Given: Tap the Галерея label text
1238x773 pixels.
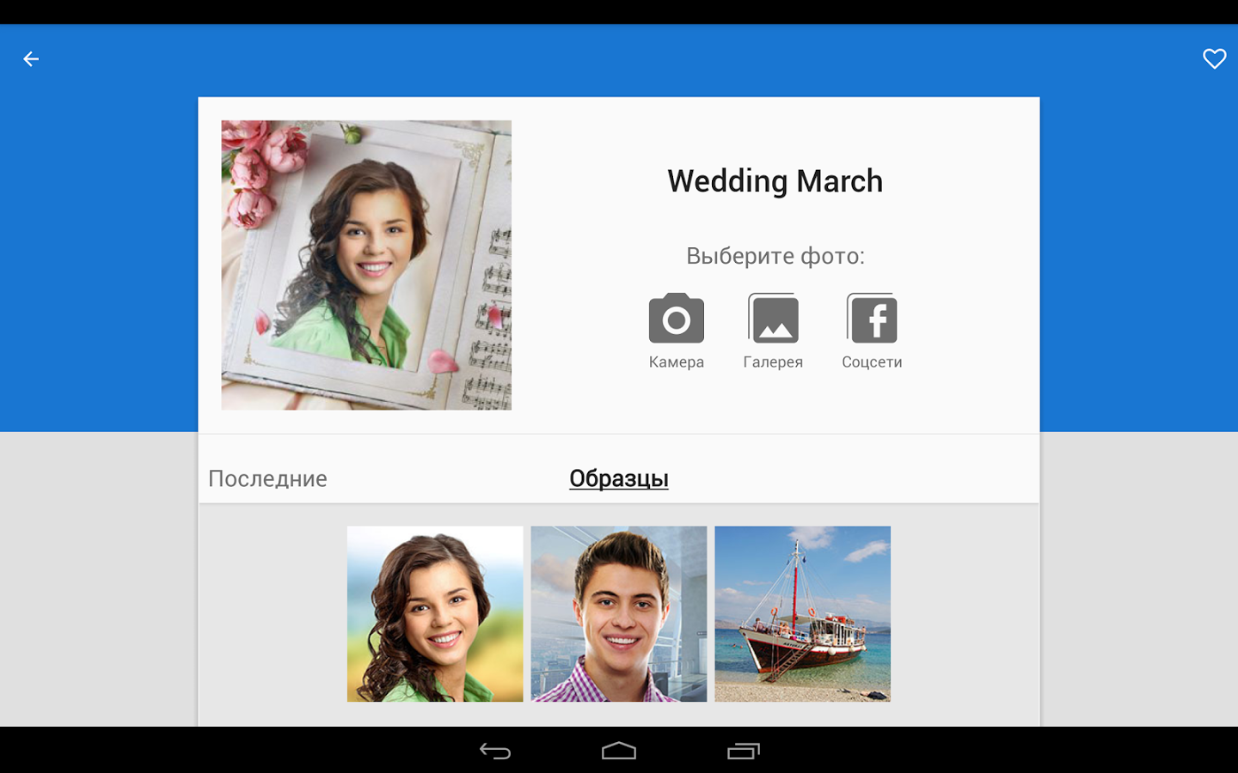Looking at the screenshot, I should point(773,362).
